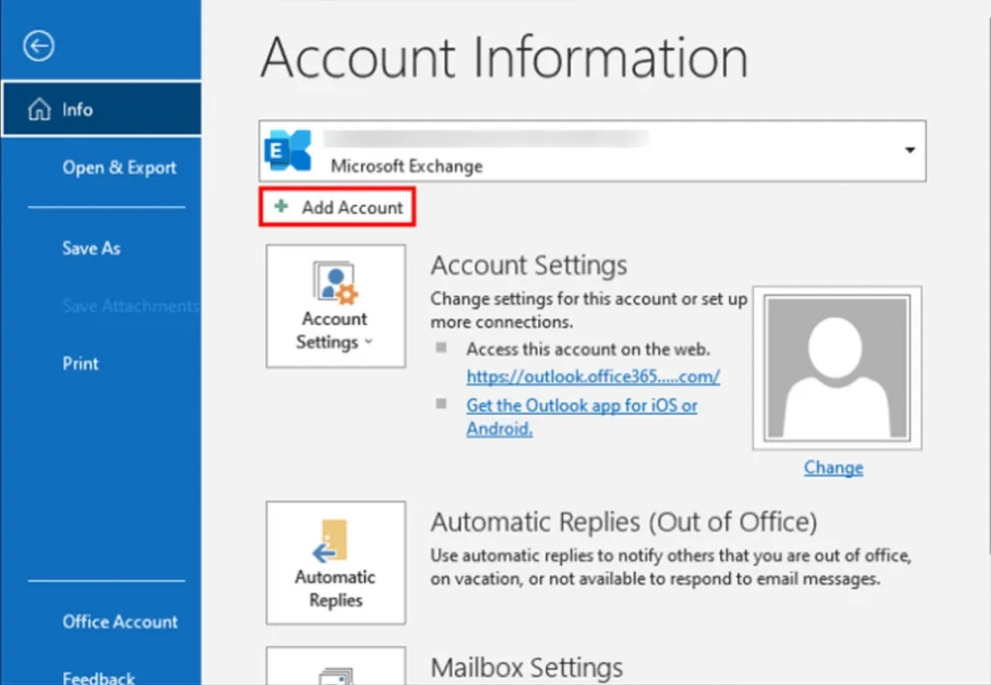Open the Account Settings button
Viewport: 991px width, 685px height.
[336, 306]
